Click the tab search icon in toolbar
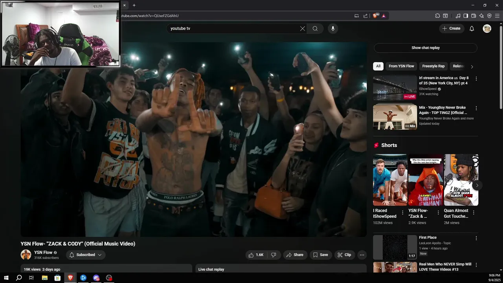 [x=445, y=16]
